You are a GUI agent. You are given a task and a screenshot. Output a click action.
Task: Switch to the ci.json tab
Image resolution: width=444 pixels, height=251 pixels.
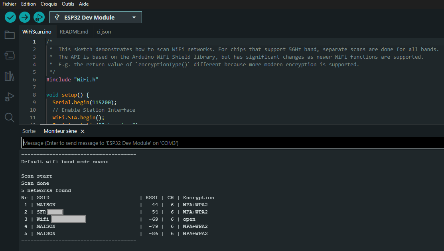click(x=104, y=32)
